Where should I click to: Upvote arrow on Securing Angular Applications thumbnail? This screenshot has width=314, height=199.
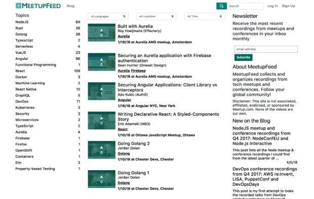[101, 89]
